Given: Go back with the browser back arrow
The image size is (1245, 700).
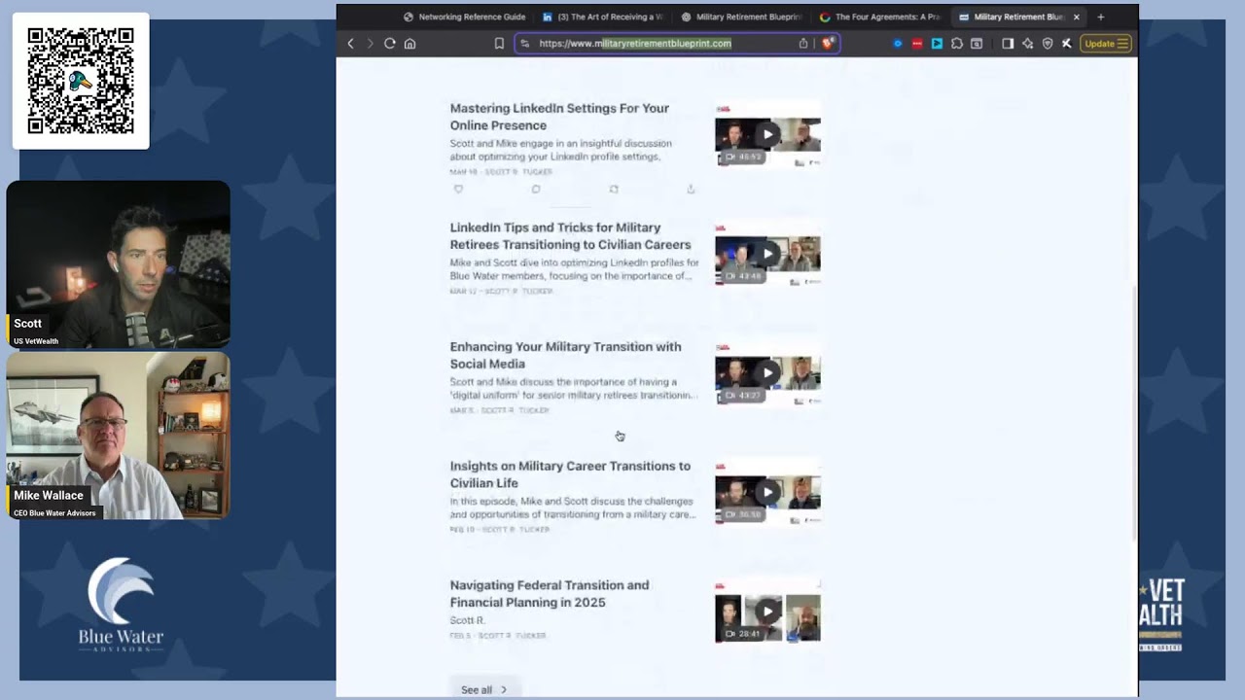Looking at the screenshot, I should tap(351, 44).
